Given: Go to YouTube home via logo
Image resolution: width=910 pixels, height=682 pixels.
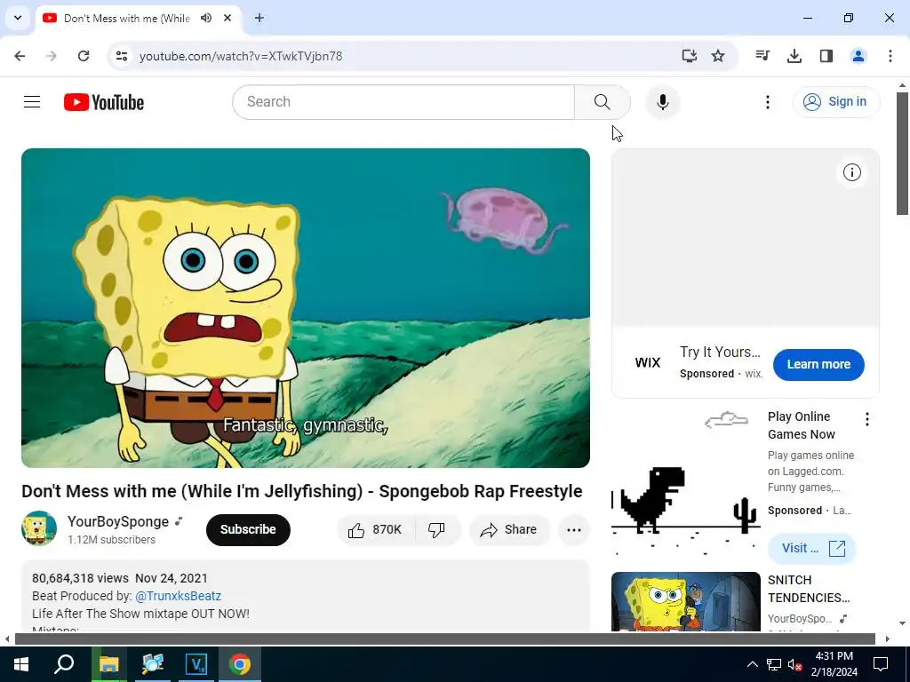Looking at the screenshot, I should tap(104, 102).
